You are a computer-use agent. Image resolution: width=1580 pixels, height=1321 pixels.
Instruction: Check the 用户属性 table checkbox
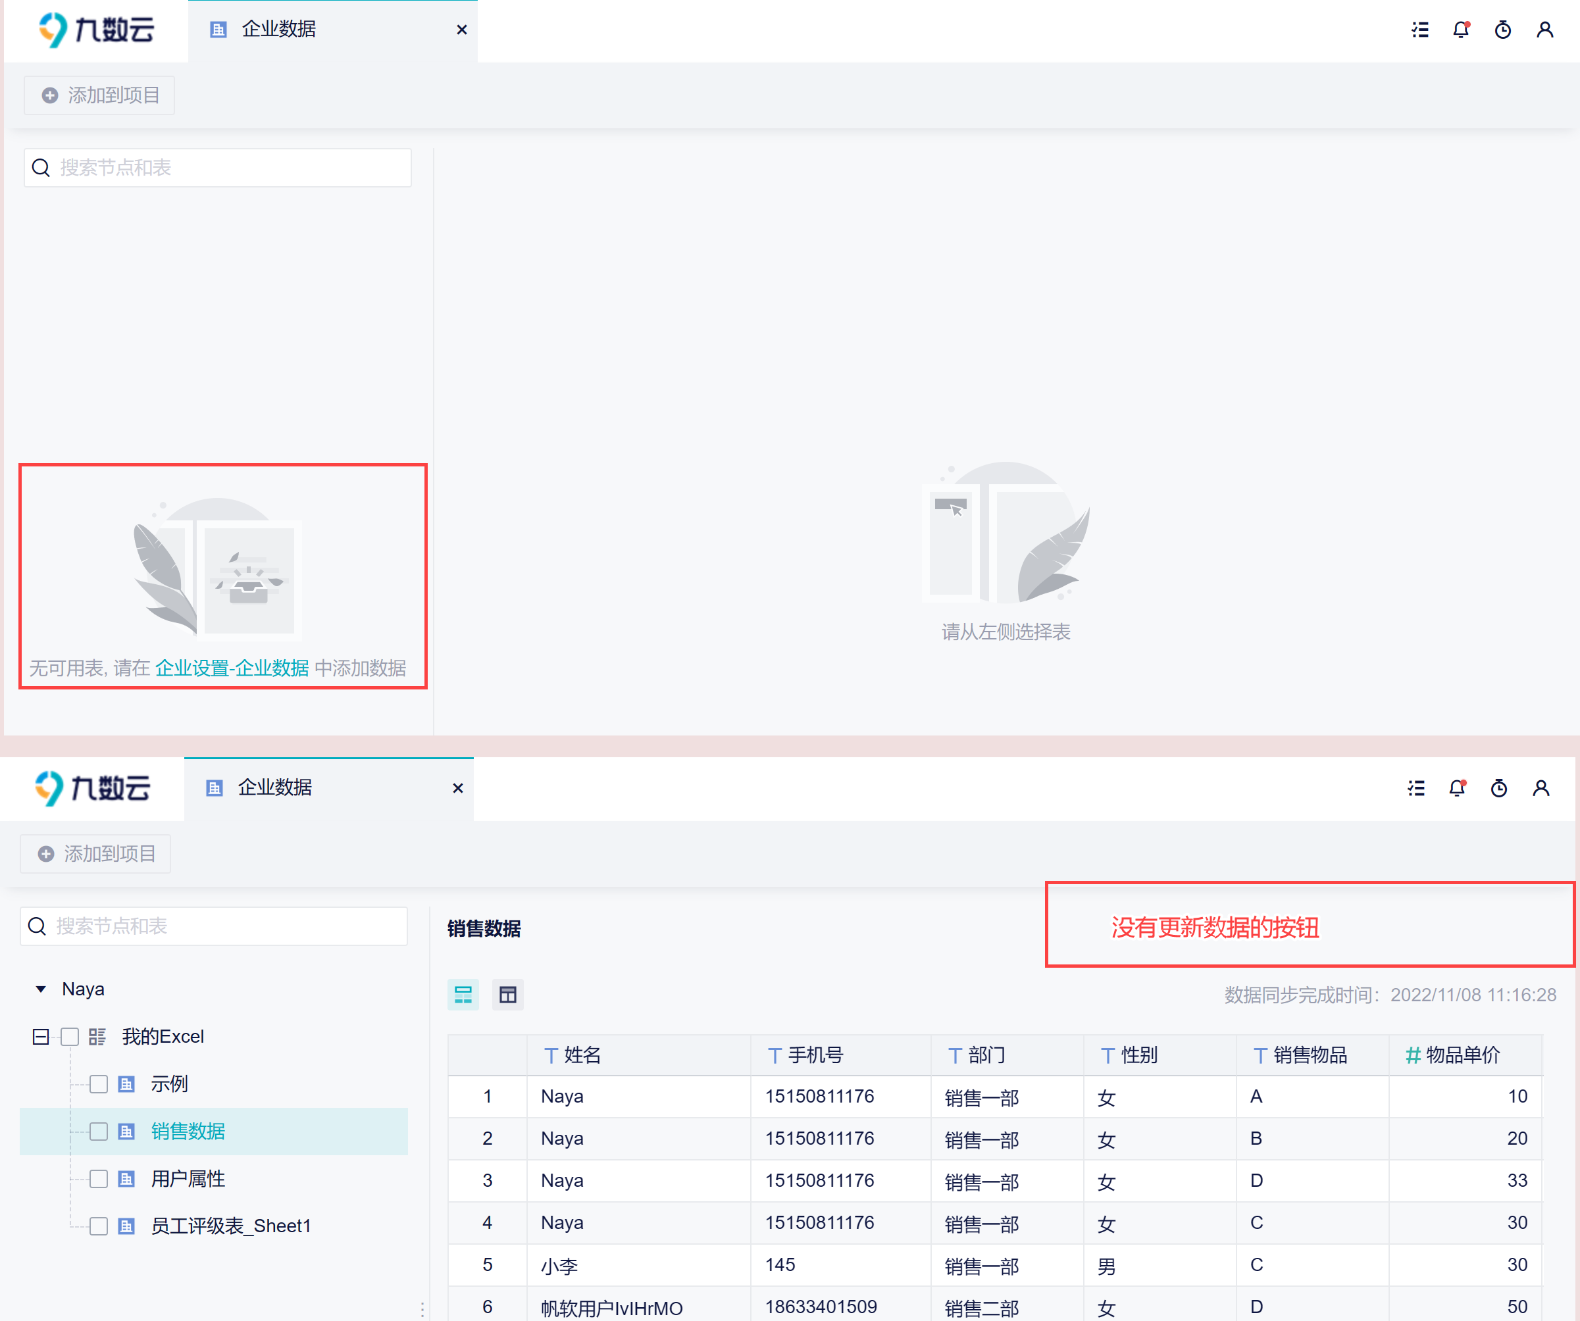click(99, 1179)
